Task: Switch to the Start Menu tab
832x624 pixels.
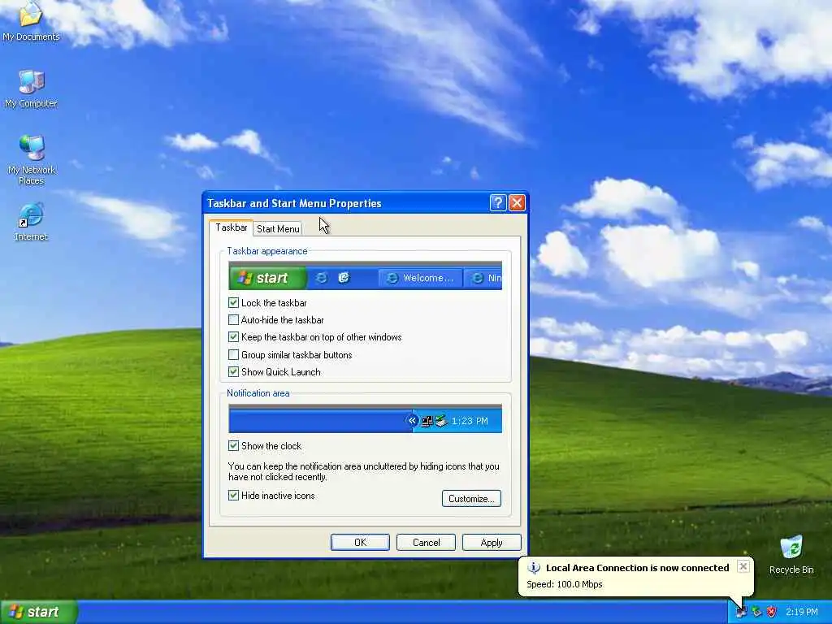Action: tap(278, 228)
